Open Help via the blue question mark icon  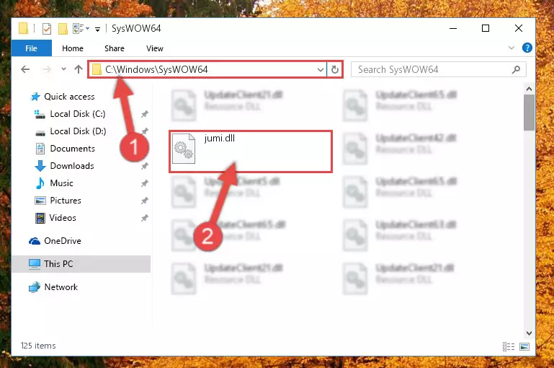(x=527, y=48)
